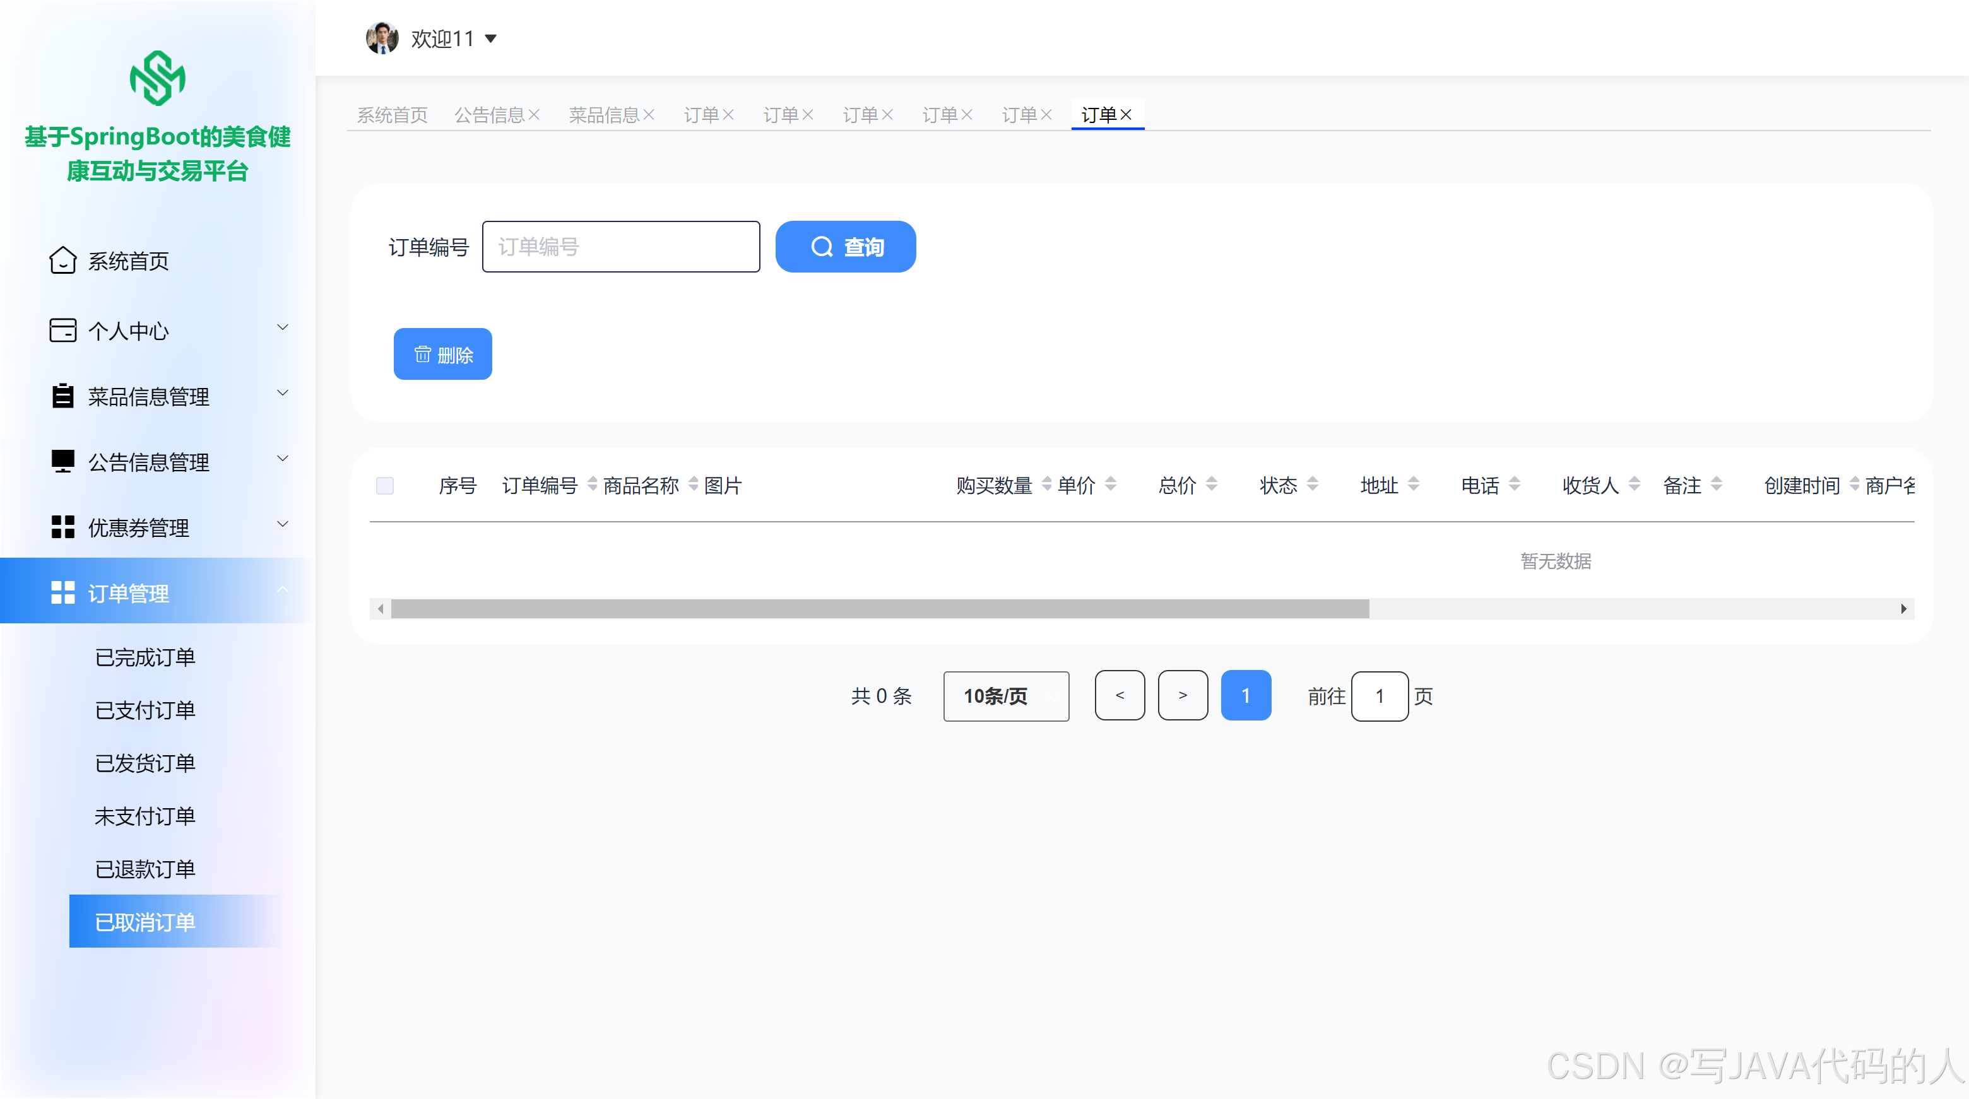Click the 删除 delete button
1969x1099 pixels.
coord(442,354)
